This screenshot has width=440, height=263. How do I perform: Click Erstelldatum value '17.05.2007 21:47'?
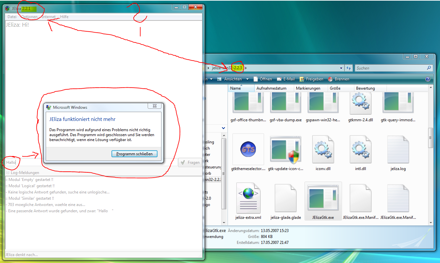[275, 243]
